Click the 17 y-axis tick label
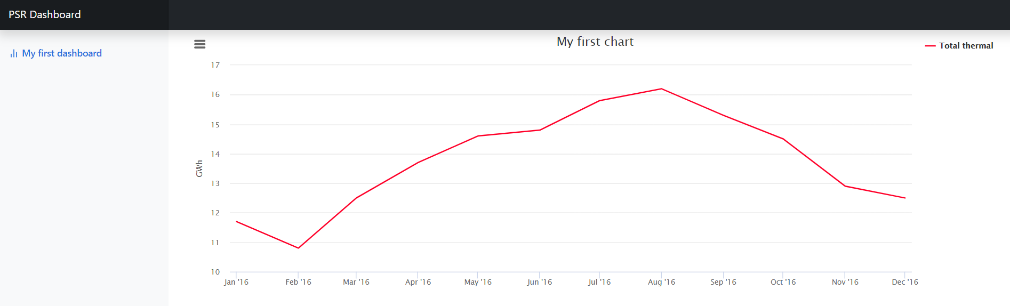 tap(215, 65)
